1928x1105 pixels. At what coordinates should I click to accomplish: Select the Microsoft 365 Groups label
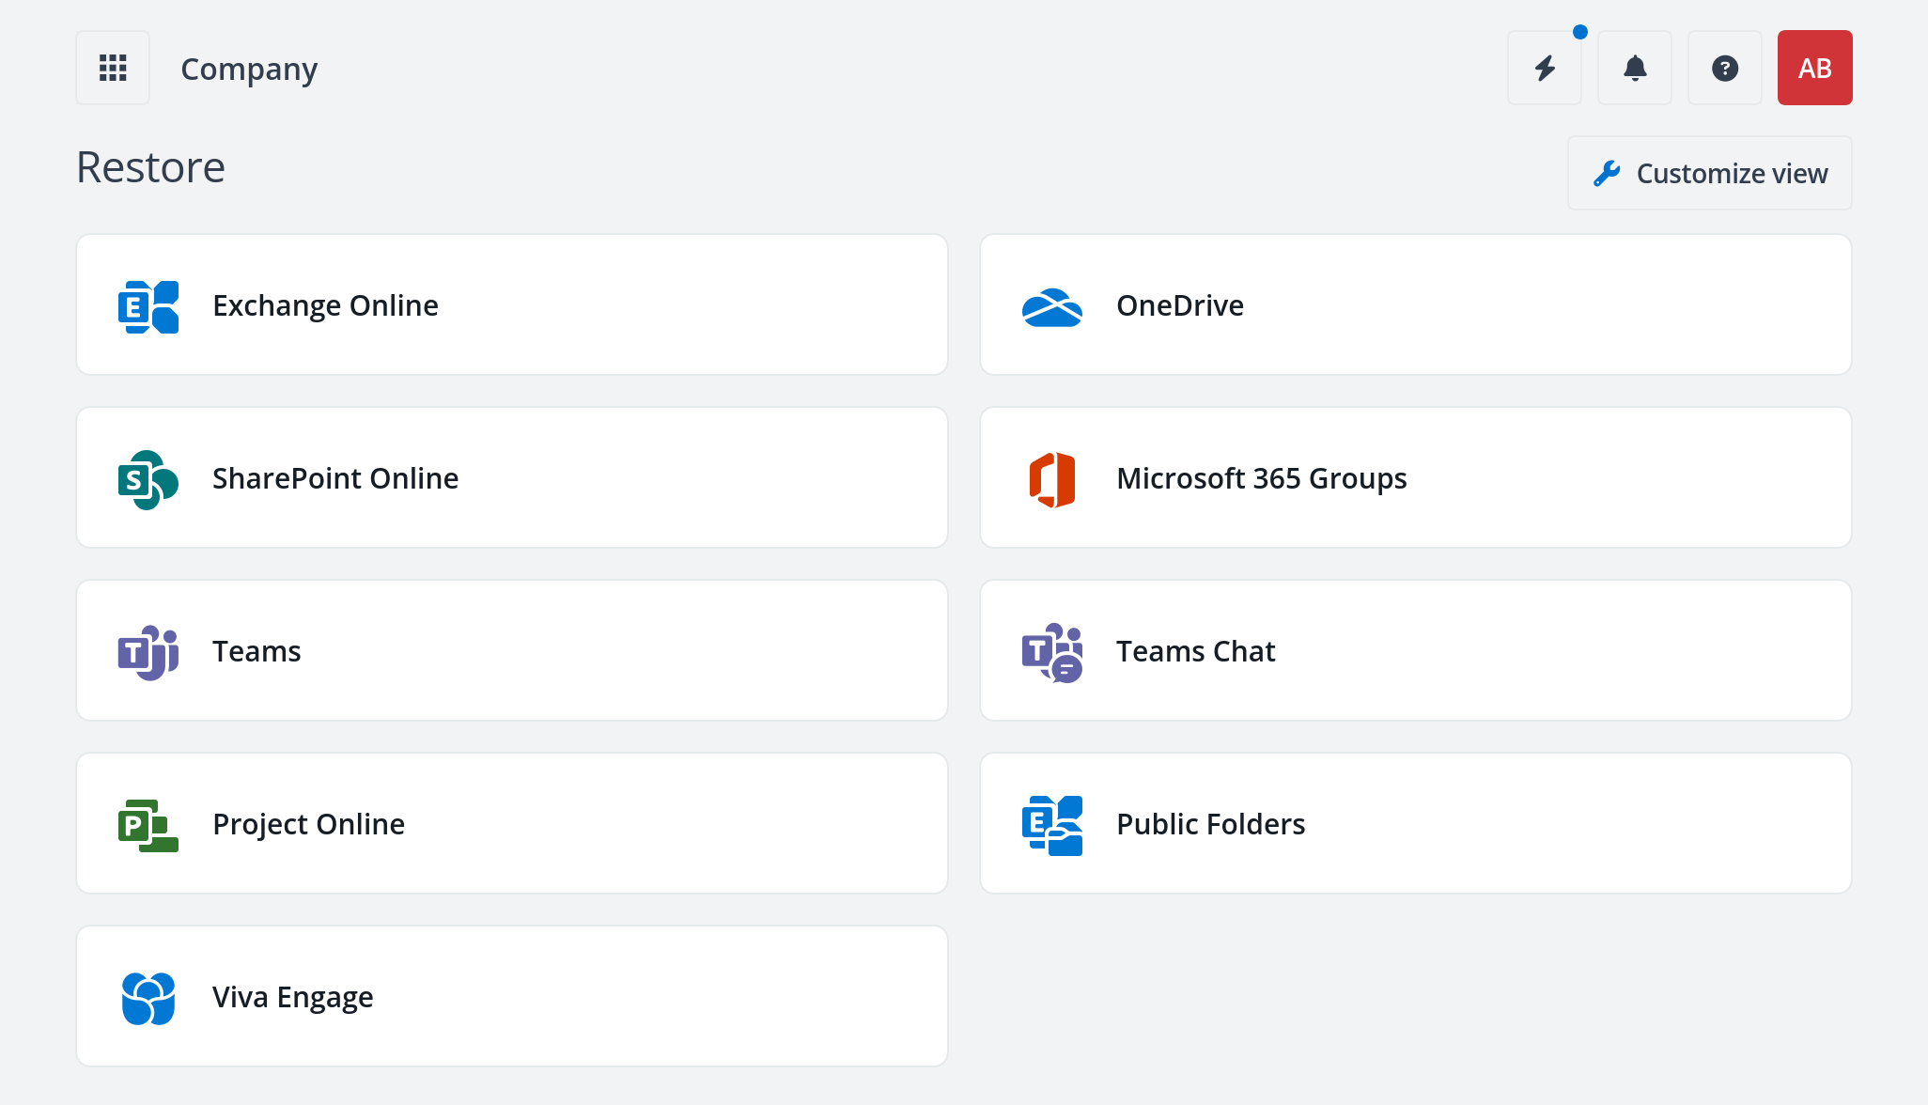tap(1262, 478)
